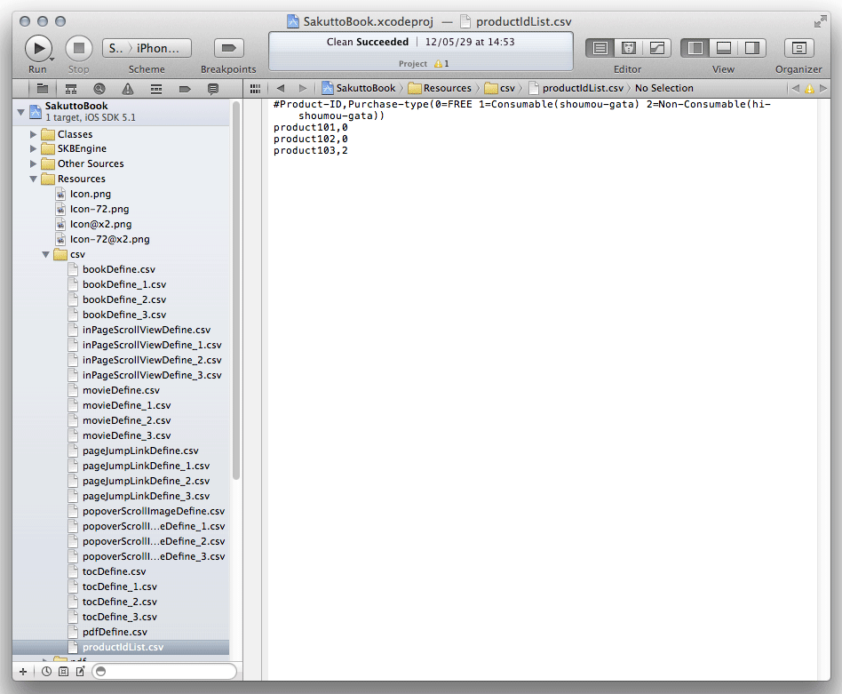Select the Version editor mode
842x694 pixels.
pos(656,48)
